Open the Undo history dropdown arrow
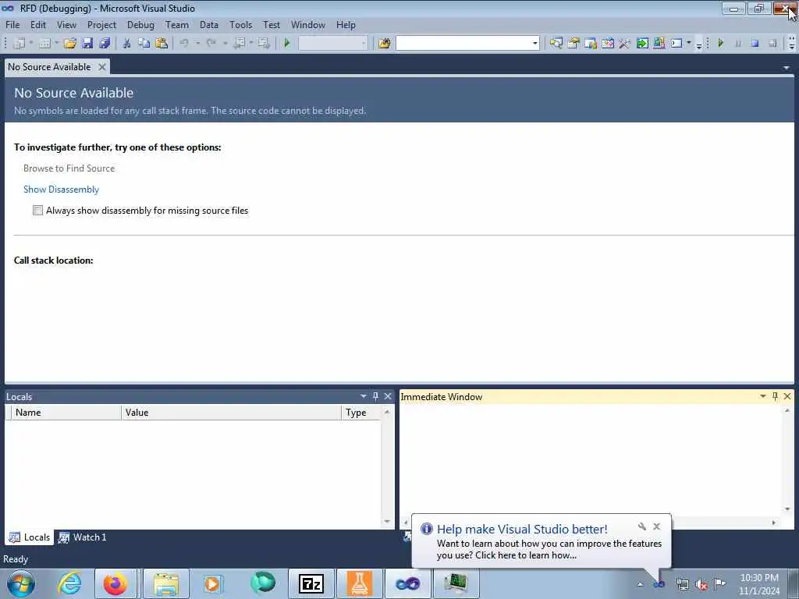The image size is (799, 599). 197,44
